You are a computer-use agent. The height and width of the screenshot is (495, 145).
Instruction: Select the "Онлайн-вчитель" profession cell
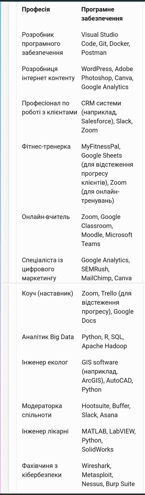tap(46, 217)
